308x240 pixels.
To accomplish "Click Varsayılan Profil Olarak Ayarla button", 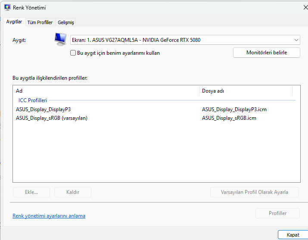I will pos(255,192).
